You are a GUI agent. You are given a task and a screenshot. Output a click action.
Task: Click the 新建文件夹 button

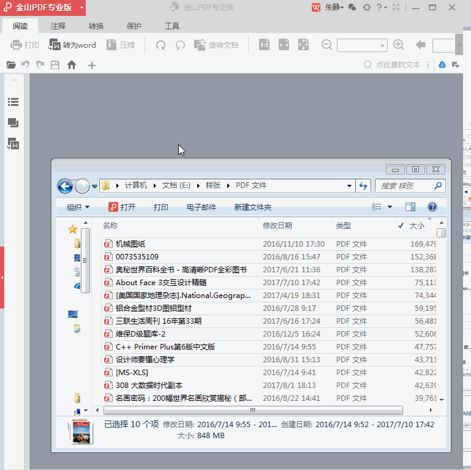point(252,207)
